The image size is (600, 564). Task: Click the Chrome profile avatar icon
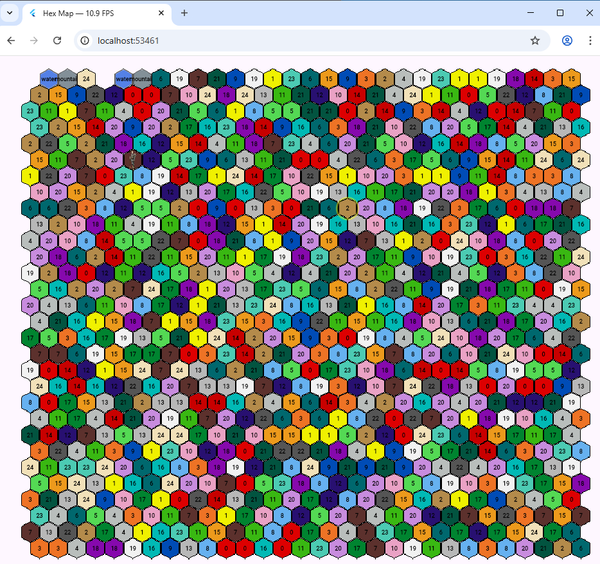pyautogui.click(x=567, y=40)
